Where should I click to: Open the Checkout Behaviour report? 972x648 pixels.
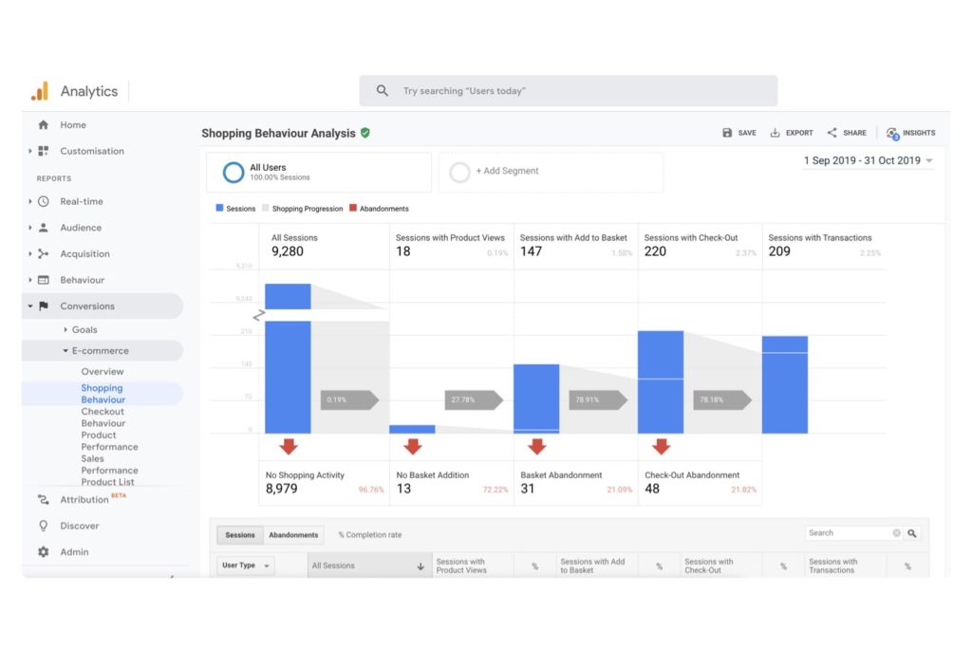(x=103, y=417)
